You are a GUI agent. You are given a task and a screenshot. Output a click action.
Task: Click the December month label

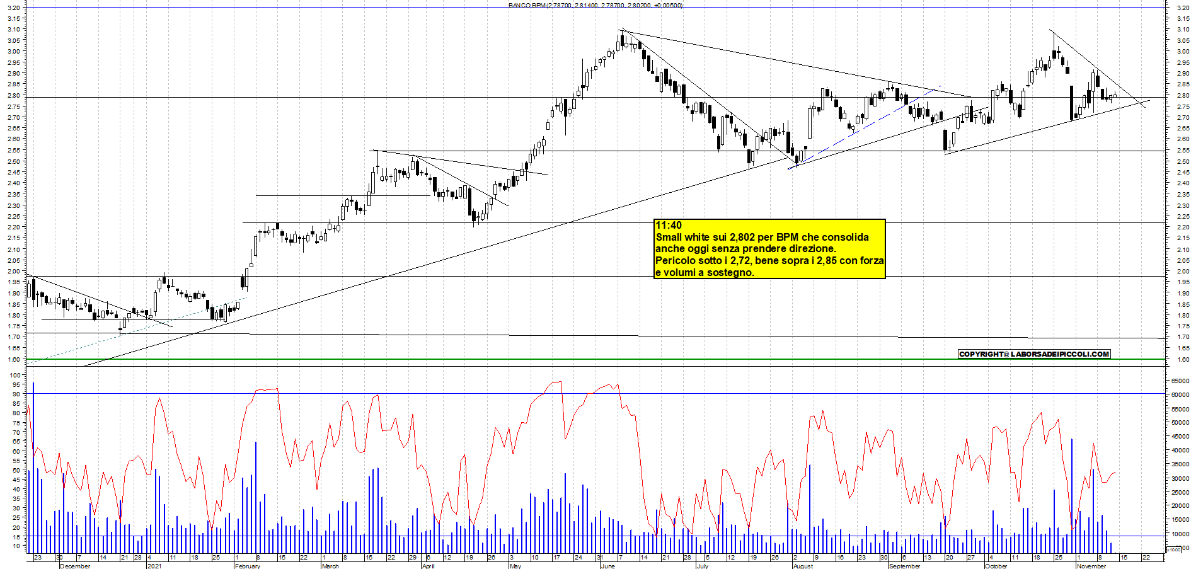click(x=75, y=566)
